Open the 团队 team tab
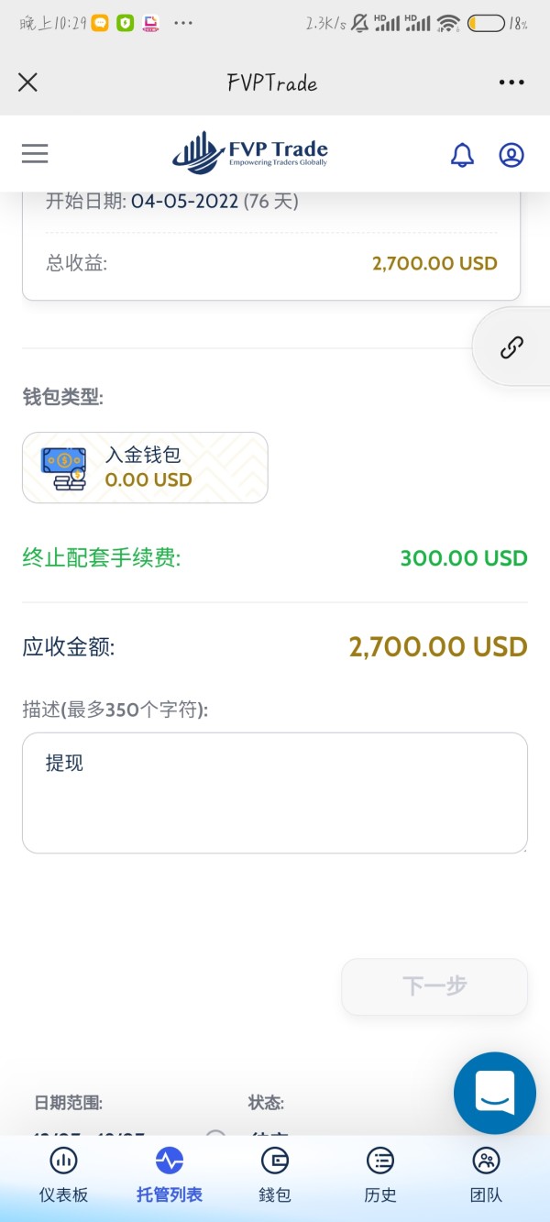The image size is (550, 1222). [x=486, y=1174]
